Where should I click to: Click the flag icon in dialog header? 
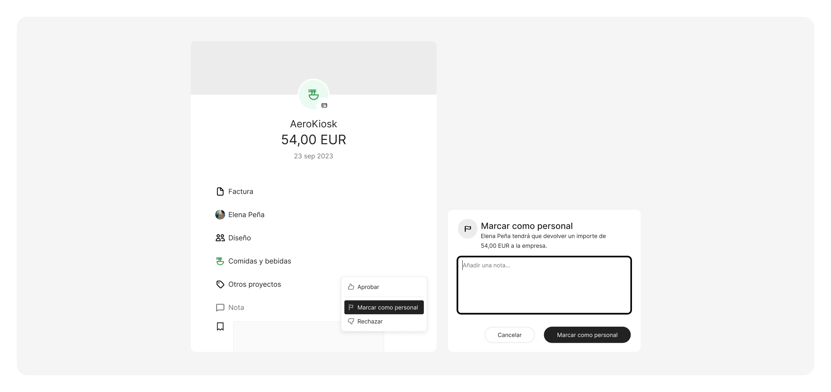pos(467,228)
